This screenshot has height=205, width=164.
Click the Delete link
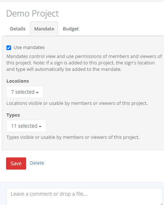point(37,163)
